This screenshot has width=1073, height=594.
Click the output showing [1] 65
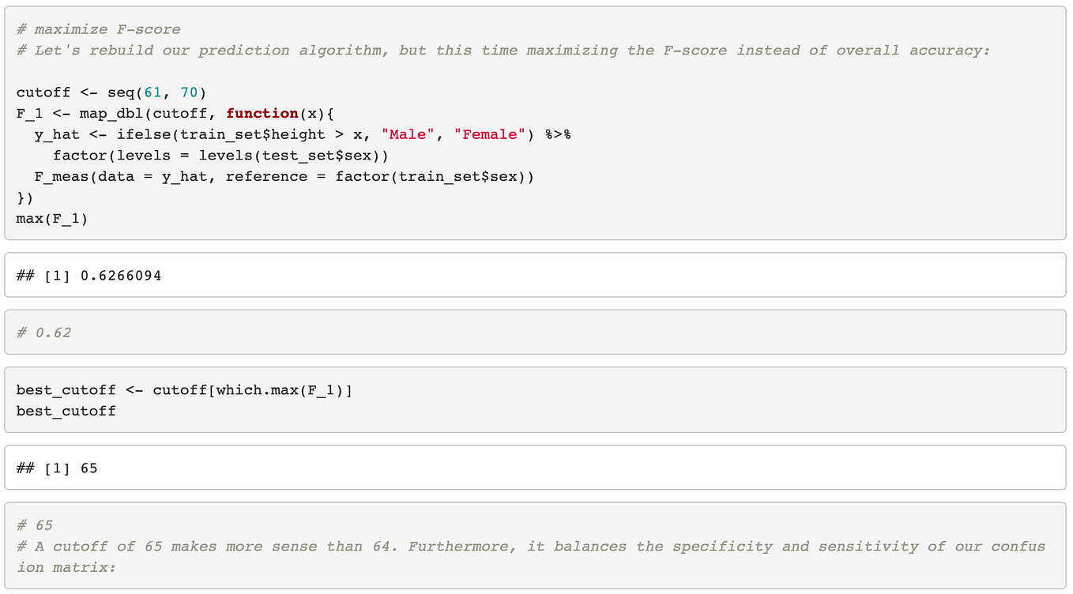point(57,468)
